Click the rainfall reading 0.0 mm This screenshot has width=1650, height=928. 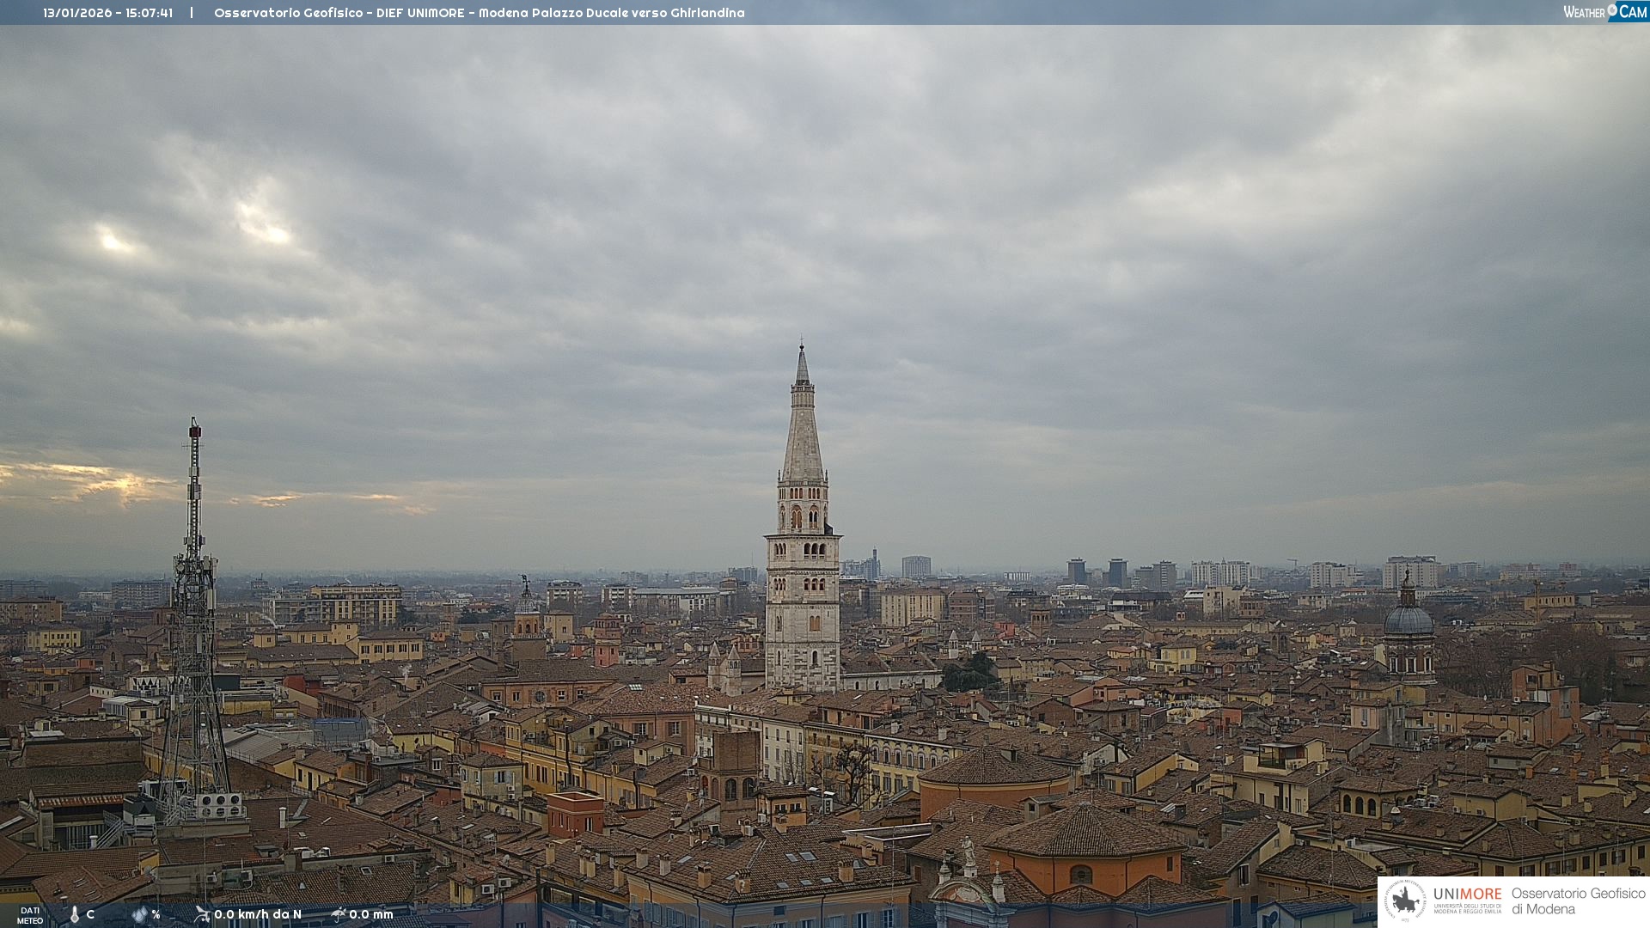coord(371,914)
